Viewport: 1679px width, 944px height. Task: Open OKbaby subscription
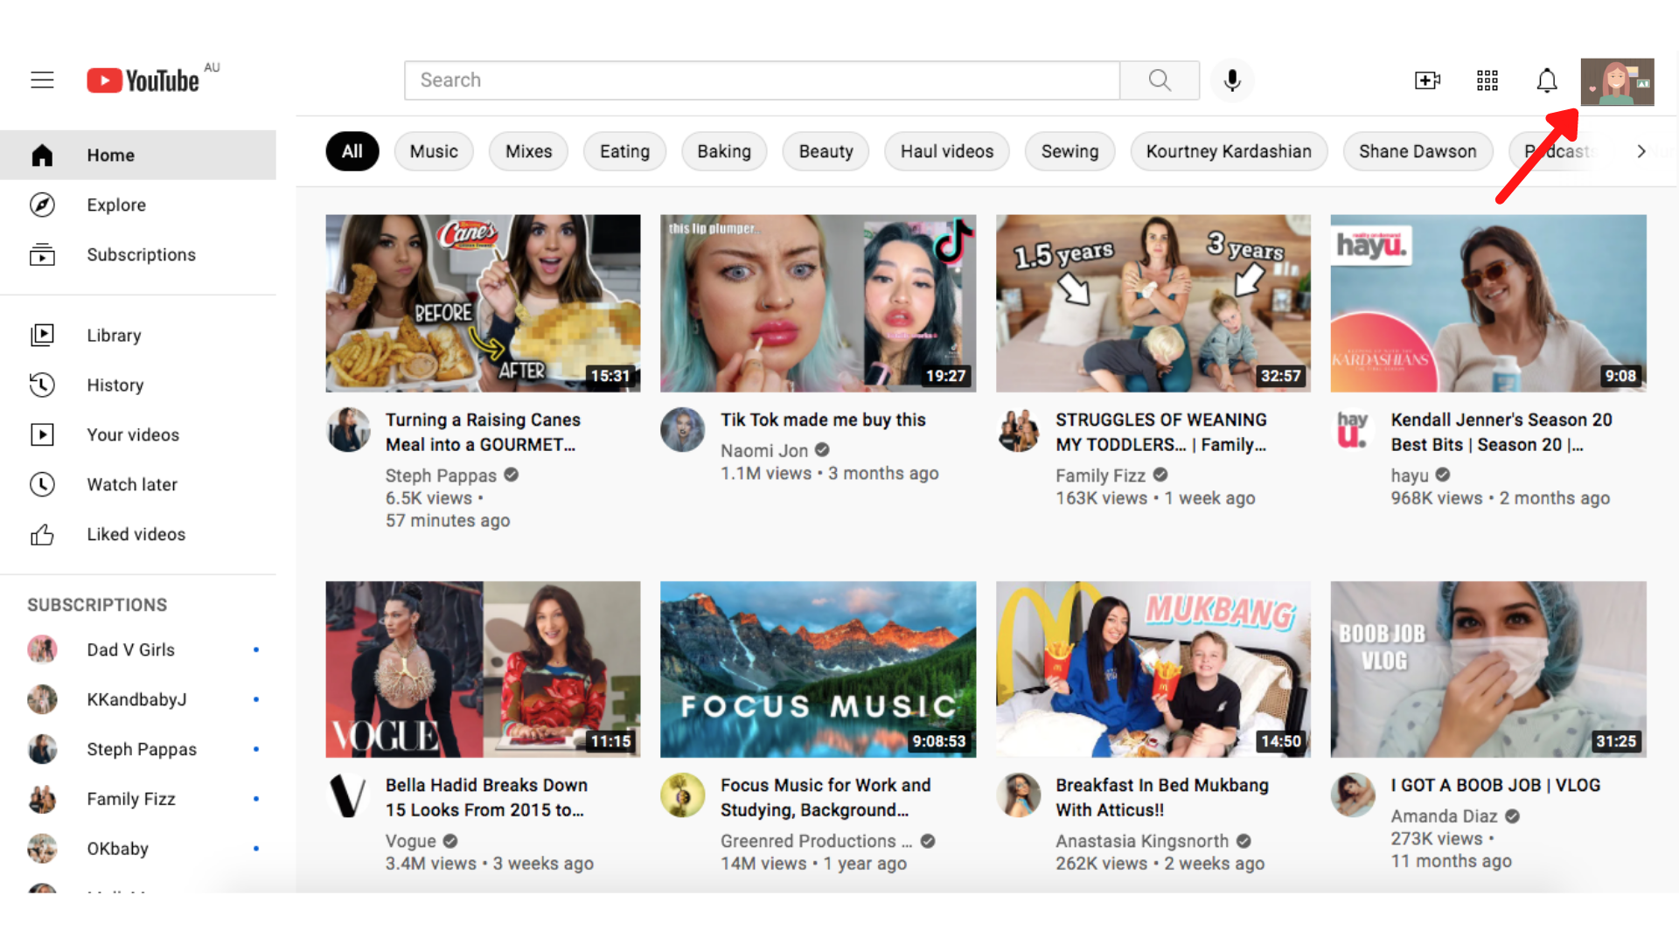point(138,850)
